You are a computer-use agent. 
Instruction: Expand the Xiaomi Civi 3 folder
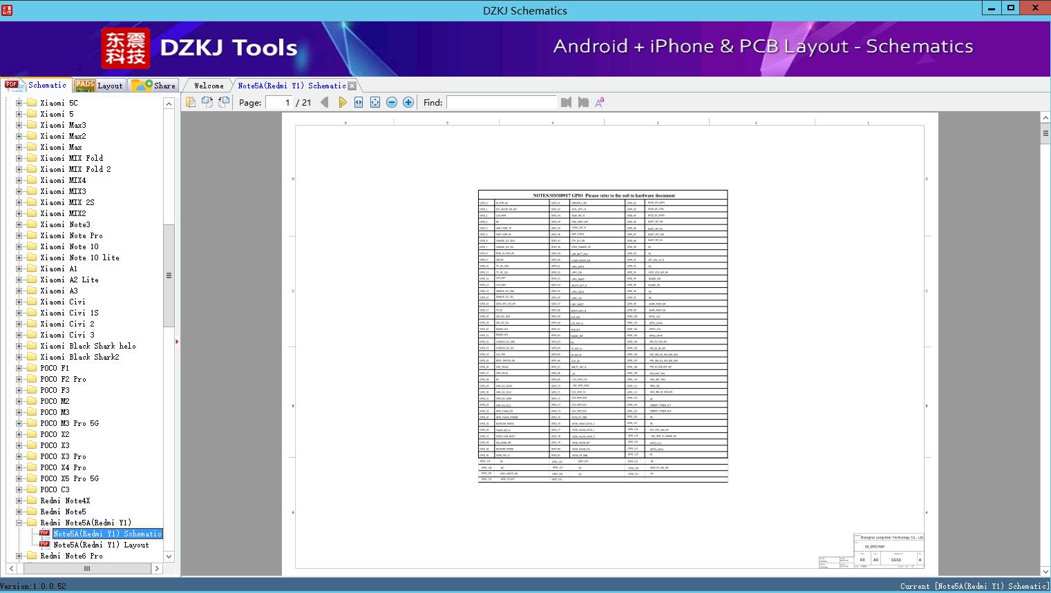19,335
